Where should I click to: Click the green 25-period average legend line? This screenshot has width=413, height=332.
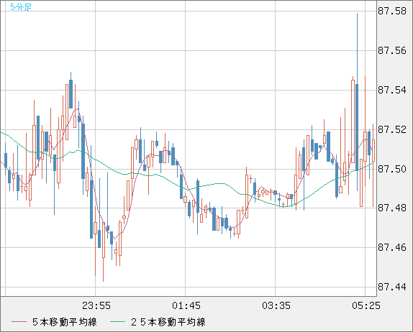(117, 322)
